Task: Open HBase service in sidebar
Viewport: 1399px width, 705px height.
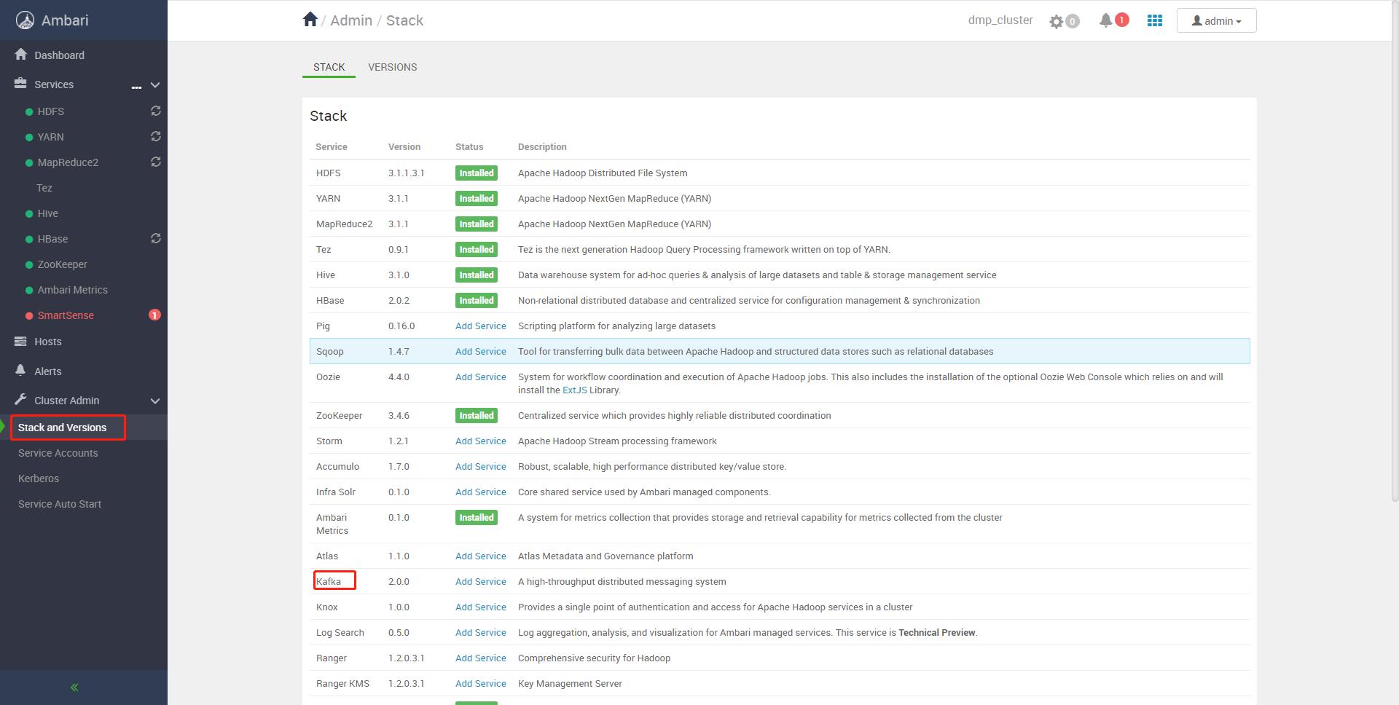Action: point(52,239)
